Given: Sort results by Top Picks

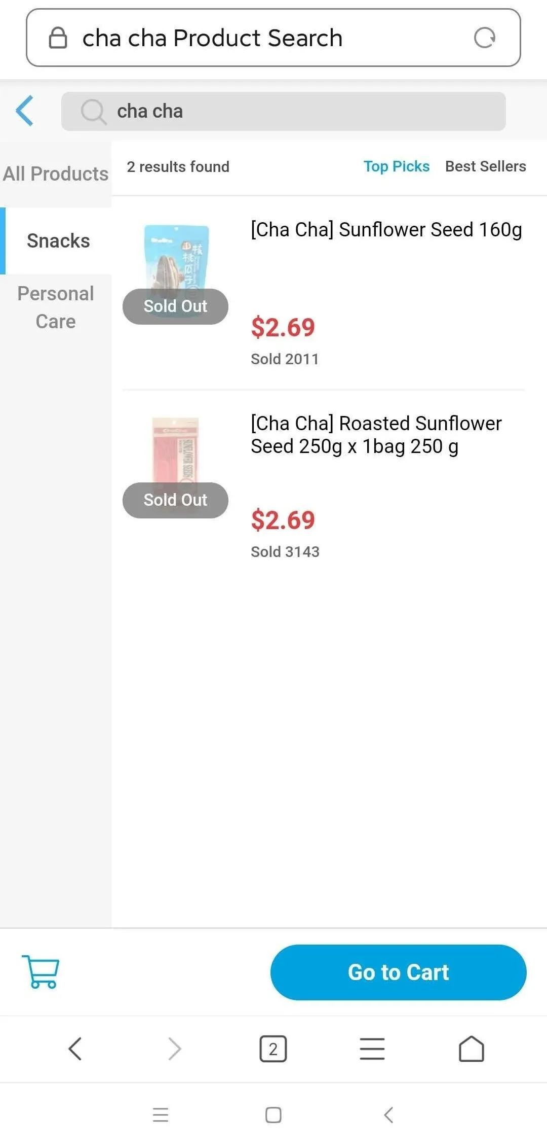Looking at the screenshot, I should coord(396,166).
